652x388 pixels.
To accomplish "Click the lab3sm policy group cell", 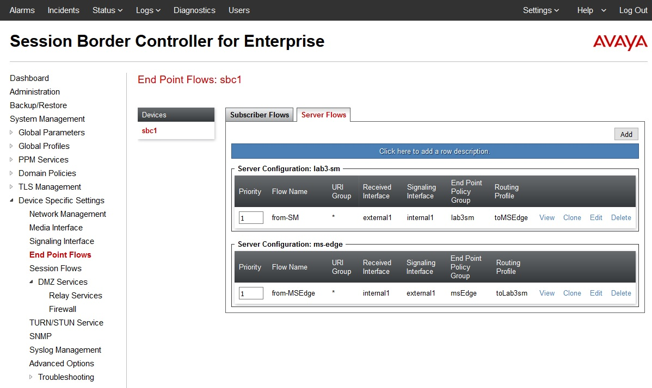I will point(463,217).
